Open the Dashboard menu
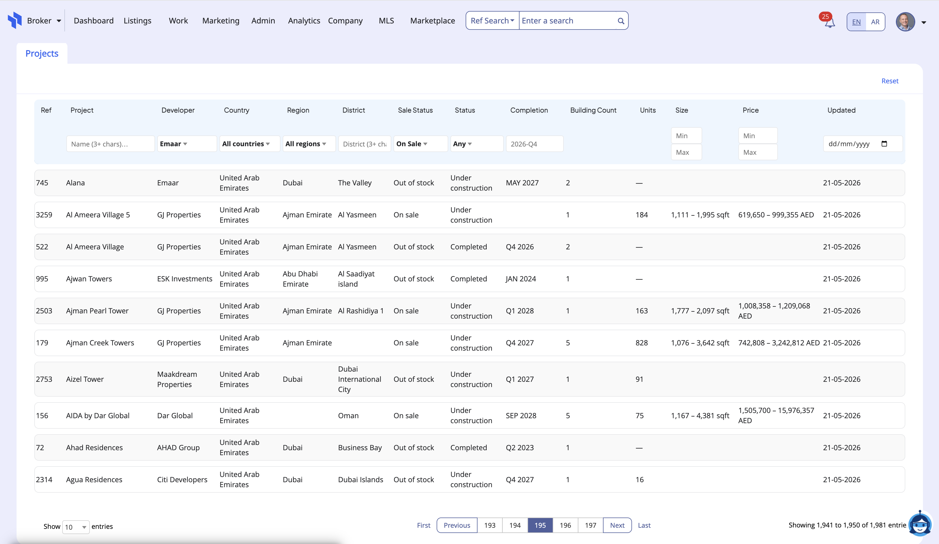939x544 pixels. [x=93, y=21]
